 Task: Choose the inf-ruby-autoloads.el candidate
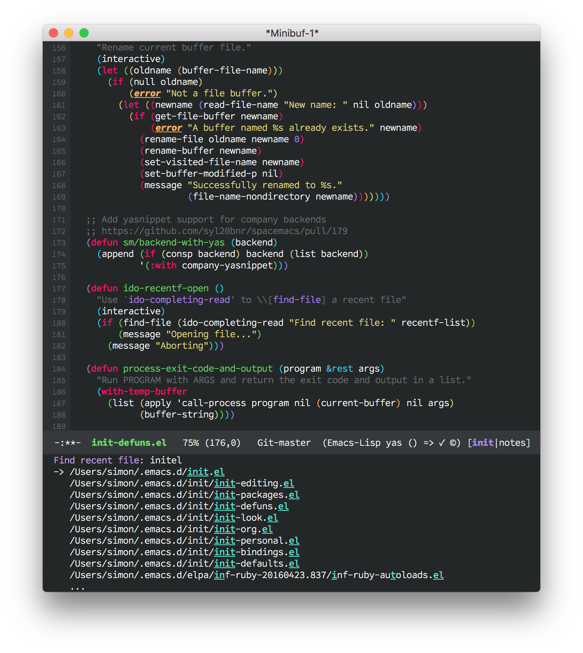tap(257, 575)
